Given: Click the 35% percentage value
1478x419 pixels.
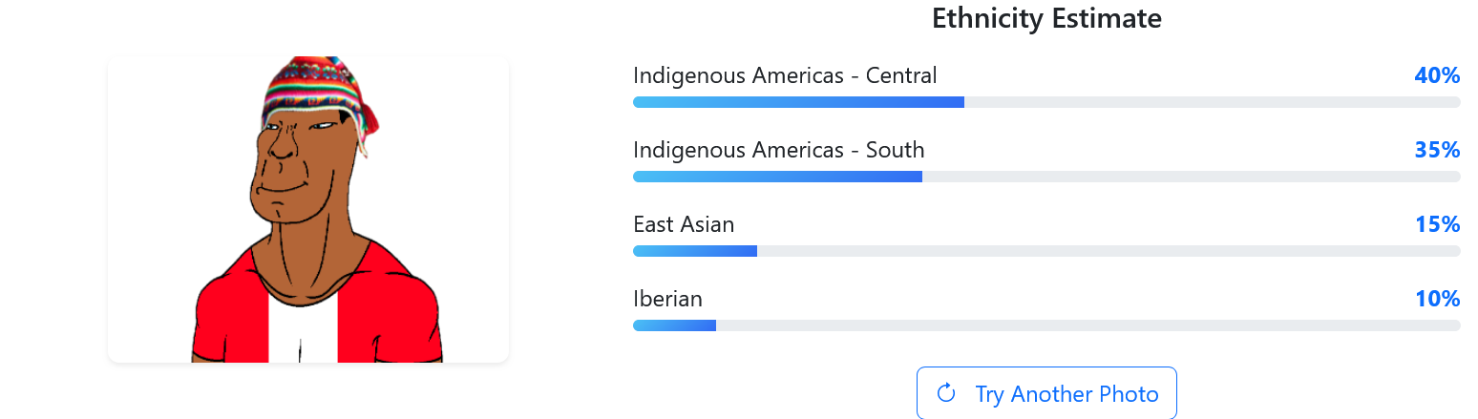Looking at the screenshot, I should tap(1437, 150).
